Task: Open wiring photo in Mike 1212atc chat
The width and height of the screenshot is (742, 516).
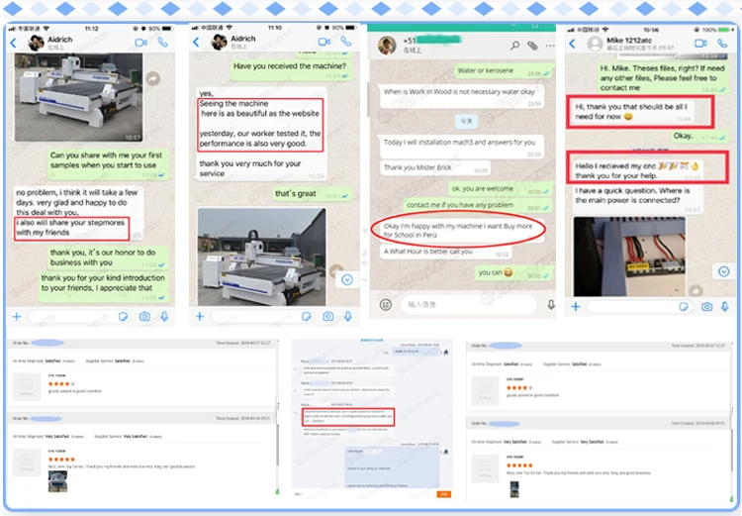Action: [x=629, y=257]
